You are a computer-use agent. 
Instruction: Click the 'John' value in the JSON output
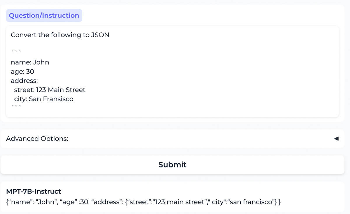46,202
